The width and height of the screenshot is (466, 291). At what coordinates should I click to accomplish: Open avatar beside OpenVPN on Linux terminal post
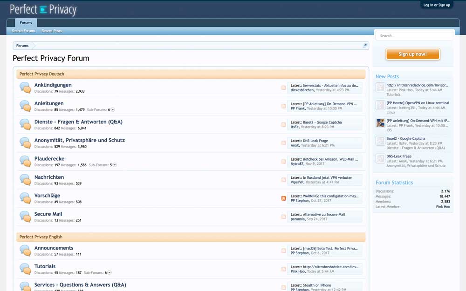[x=380, y=105]
